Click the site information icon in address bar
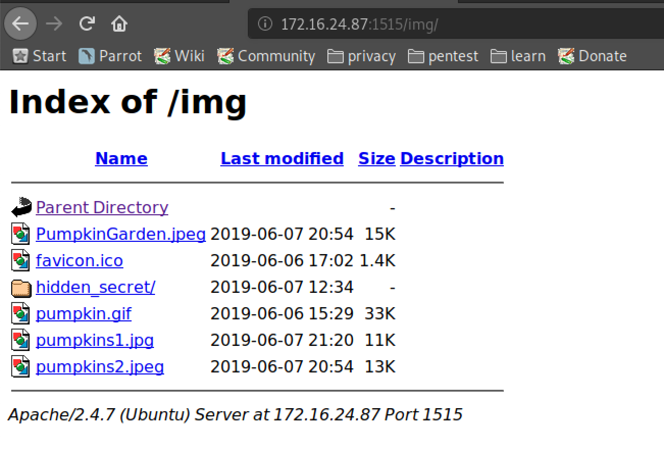The width and height of the screenshot is (664, 451). click(x=265, y=24)
